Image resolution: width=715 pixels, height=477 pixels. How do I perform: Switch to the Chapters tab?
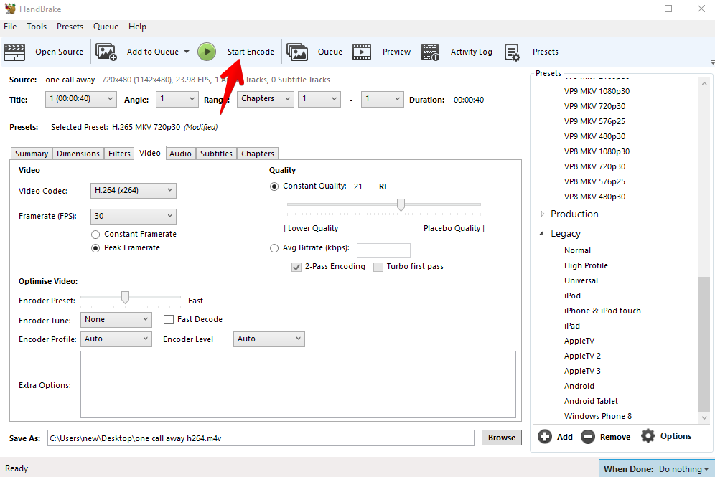[258, 154]
